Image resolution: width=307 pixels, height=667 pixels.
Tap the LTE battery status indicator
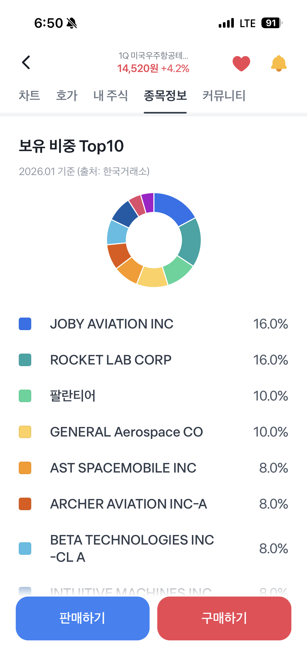click(271, 23)
